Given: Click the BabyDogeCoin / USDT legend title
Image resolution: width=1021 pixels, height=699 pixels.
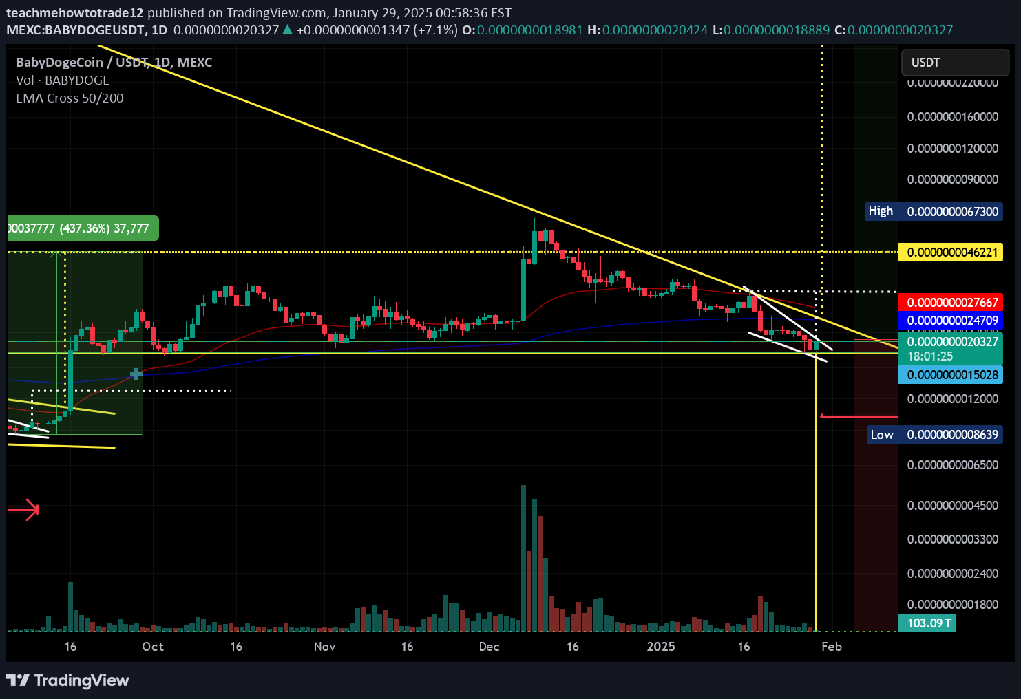Looking at the screenshot, I should [x=114, y=62].
